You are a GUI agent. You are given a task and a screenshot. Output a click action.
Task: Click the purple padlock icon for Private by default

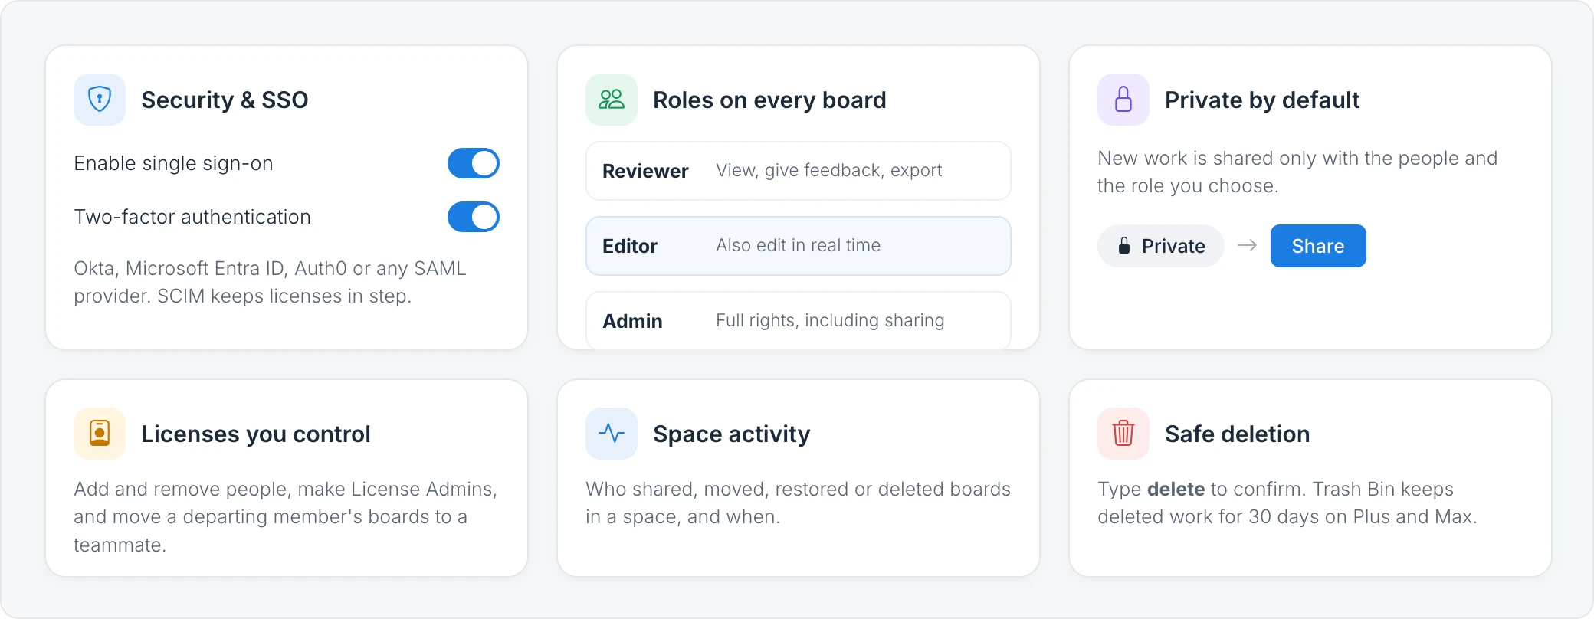tap(1123, 100)
